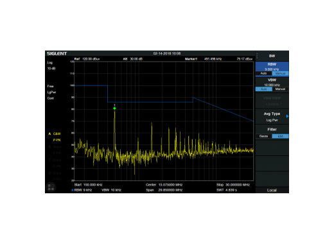Click the SIGLENT logo
This screenshot has width=334, height=244.
click(57, 53)
